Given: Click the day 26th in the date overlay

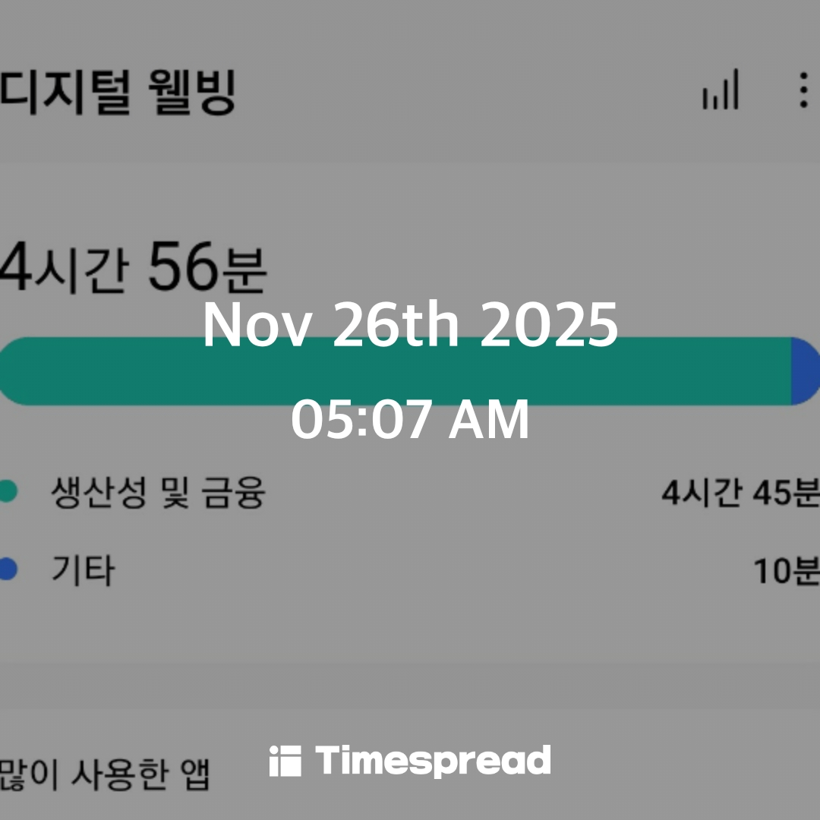Looking at the screenshot, I should (396, 326).
